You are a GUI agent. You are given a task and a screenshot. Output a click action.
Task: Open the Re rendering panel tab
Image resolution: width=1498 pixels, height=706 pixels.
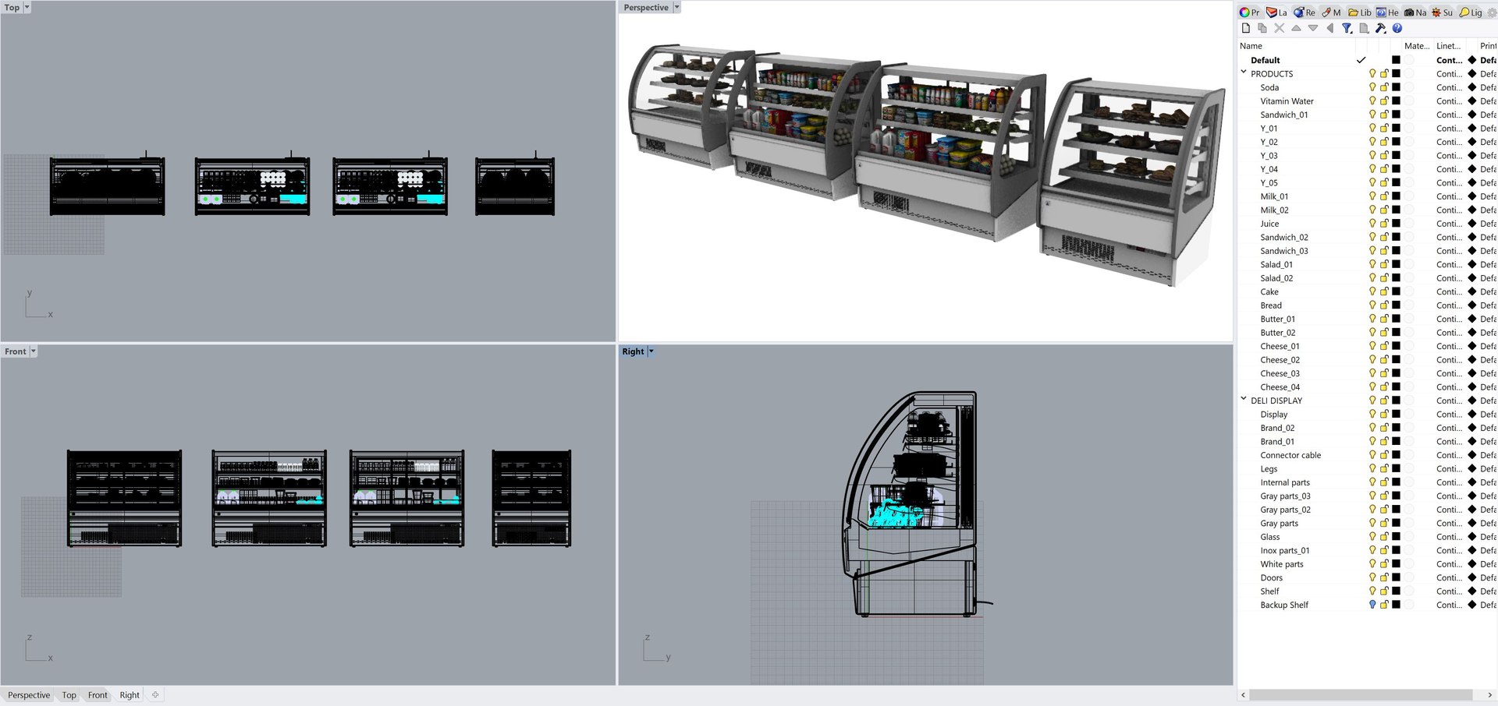pyautogui.click(x=1305, y=12)
